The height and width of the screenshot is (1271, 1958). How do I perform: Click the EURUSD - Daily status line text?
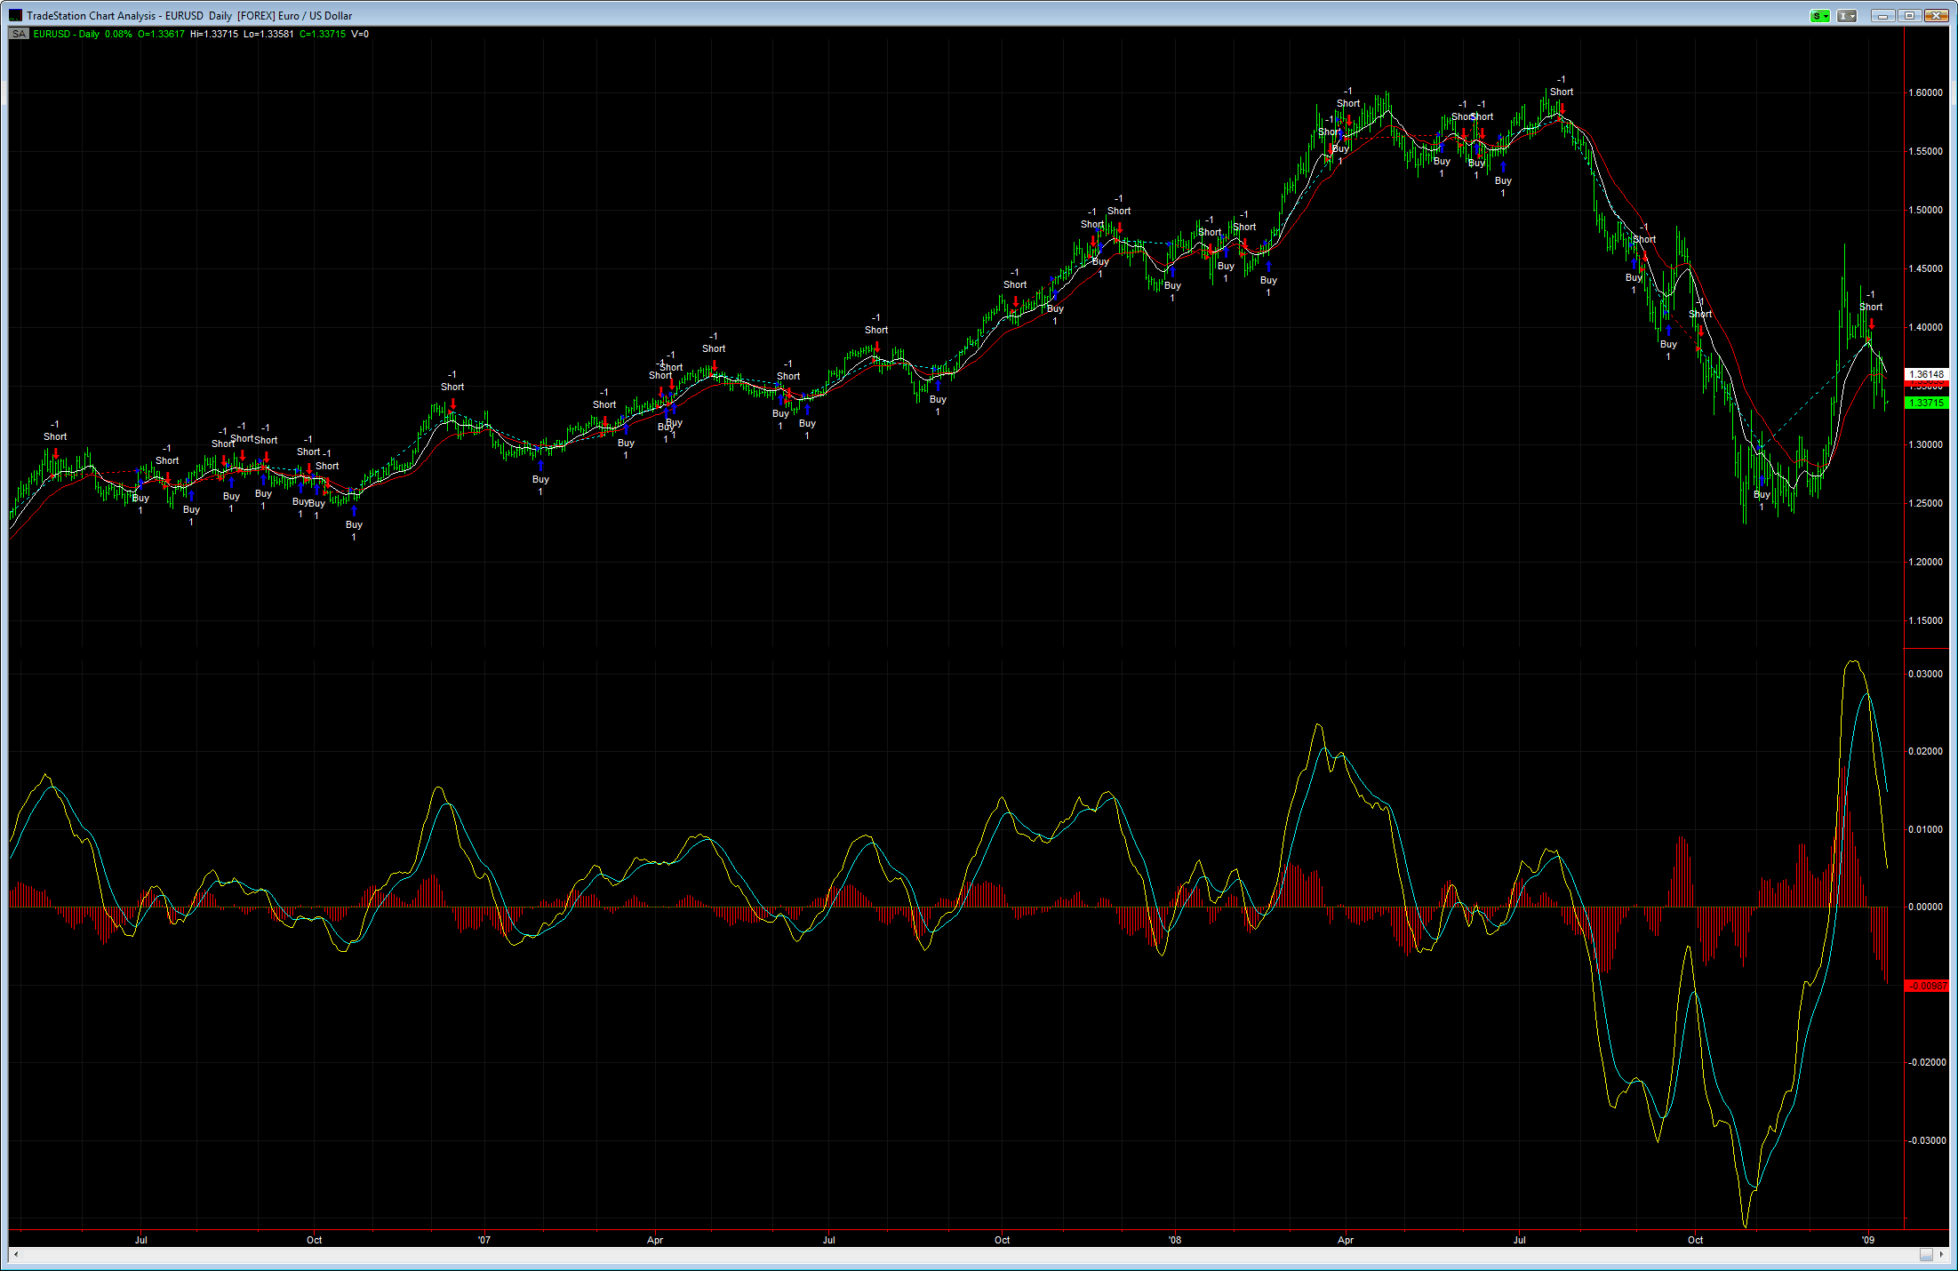67,34
